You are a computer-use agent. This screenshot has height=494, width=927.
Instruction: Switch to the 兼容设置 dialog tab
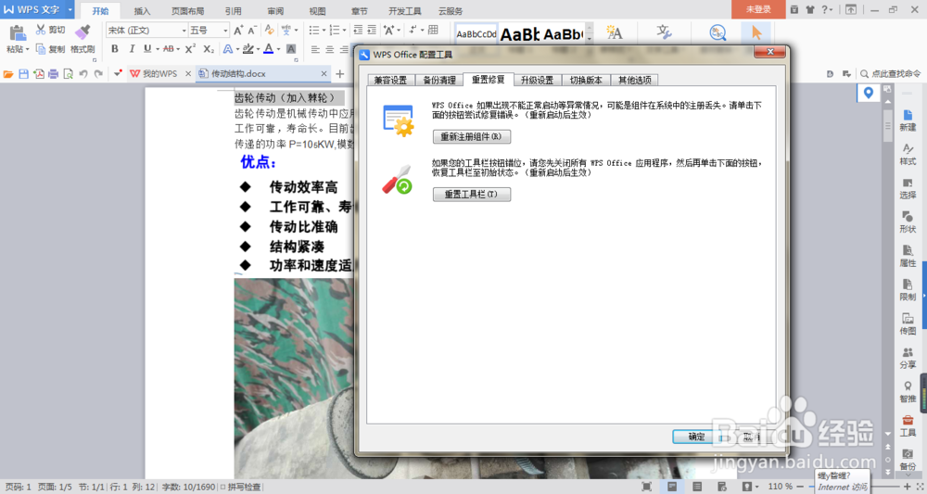point(390,80)
